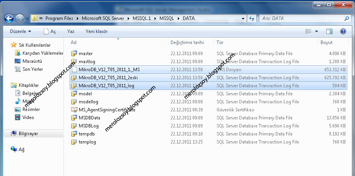Select the file name 'tempdb'
Image resolution: width=355 pixels, height=176 pixels.
click(x=87, y=134)
